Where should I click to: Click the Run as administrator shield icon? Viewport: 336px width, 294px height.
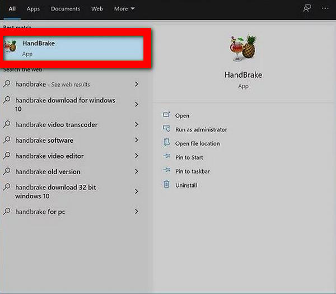166,129
